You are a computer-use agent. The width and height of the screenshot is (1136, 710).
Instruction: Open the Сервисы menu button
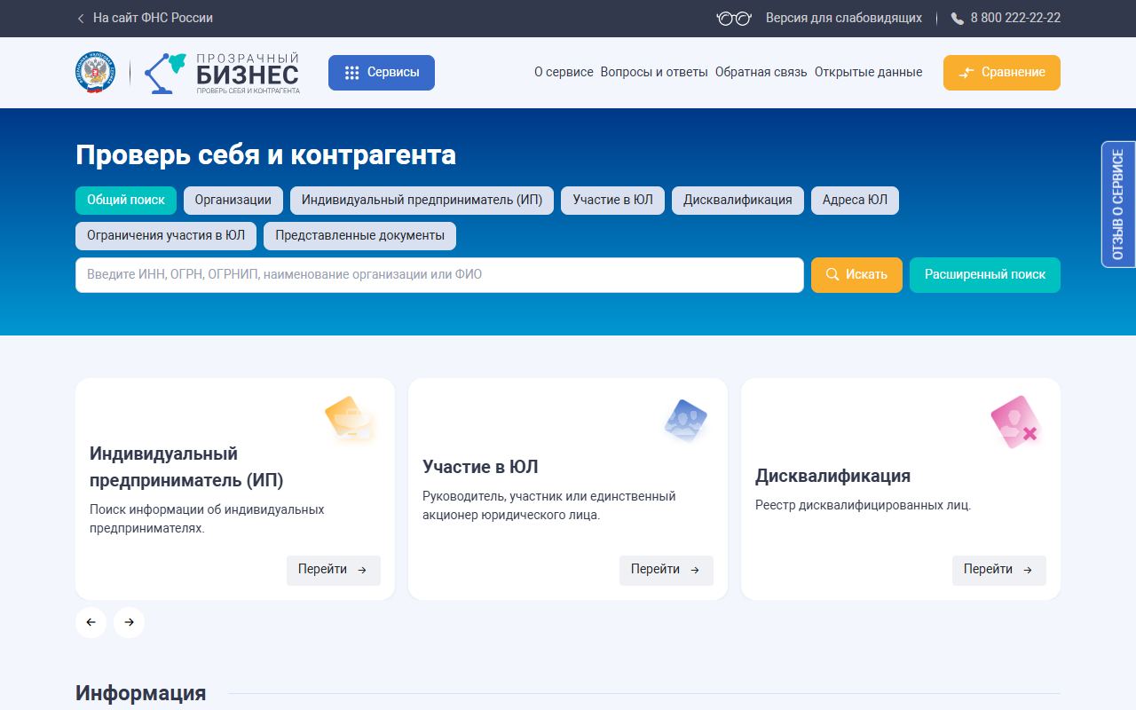(x=382, y=73)
